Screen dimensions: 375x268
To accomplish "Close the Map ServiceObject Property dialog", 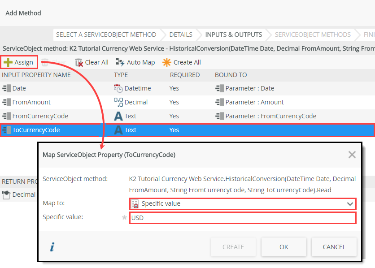I will (x=352, y=155).
